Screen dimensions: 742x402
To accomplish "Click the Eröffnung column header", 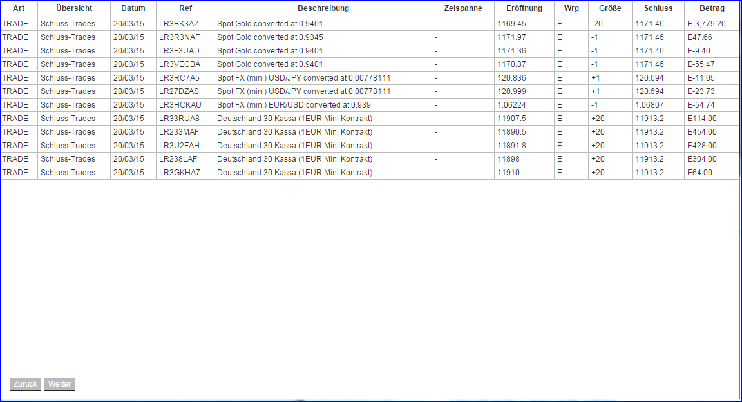I will [x=525, y=8].
